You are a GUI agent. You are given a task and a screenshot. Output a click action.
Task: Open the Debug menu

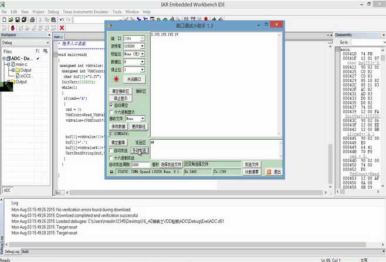point(53,12)
